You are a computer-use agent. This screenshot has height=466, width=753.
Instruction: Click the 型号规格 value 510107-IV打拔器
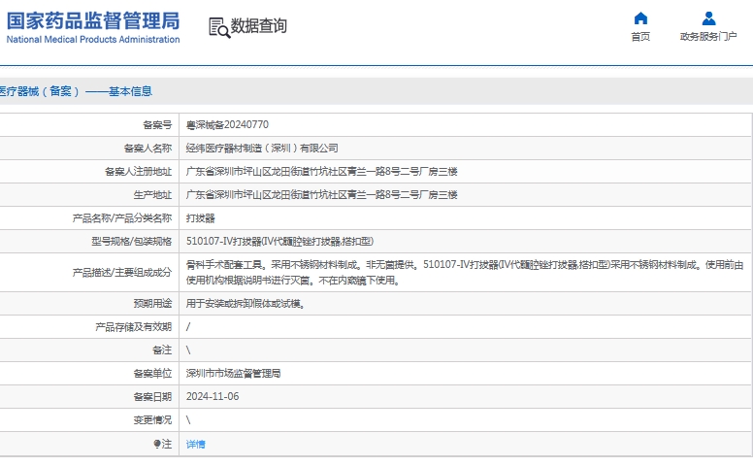(x=280, y=242)
